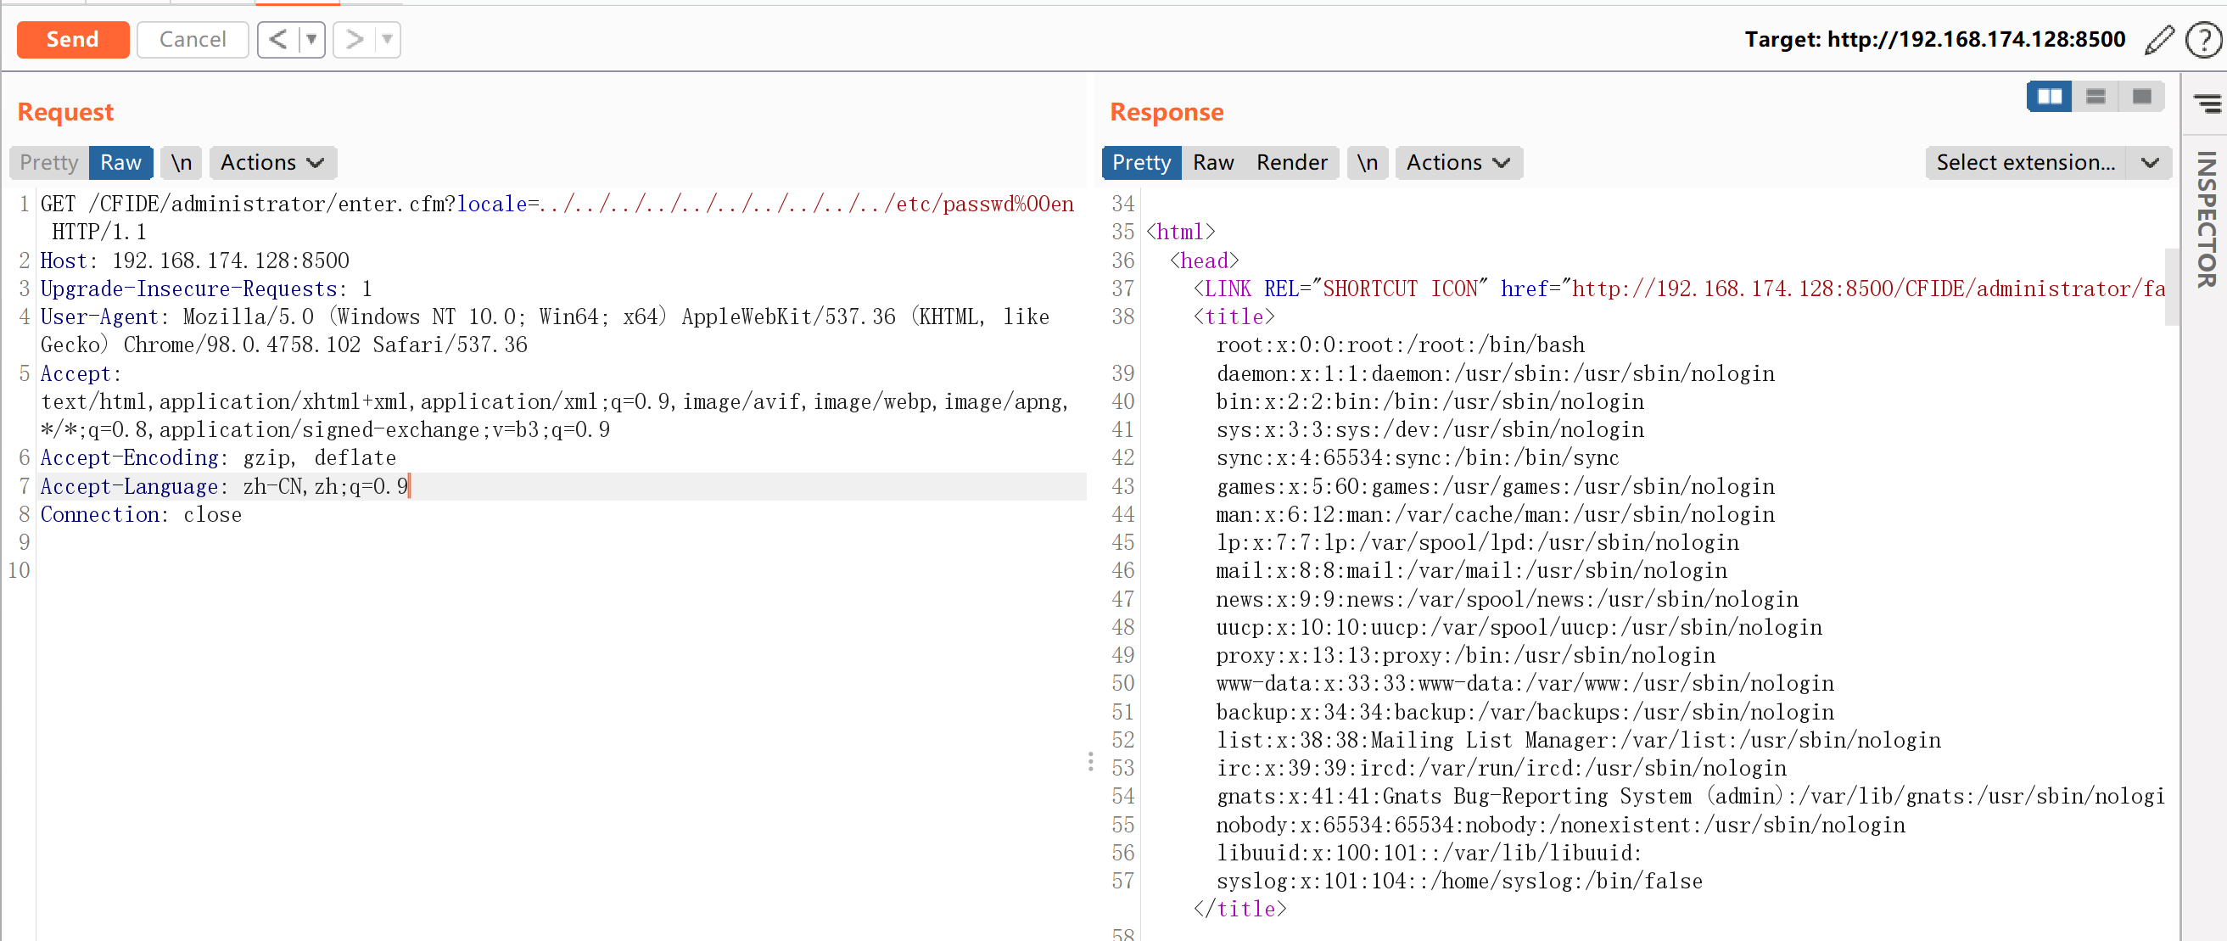Click the pencil edit target icon
The width and height of the screenshot is (2227, 941).
[2158, 40]
